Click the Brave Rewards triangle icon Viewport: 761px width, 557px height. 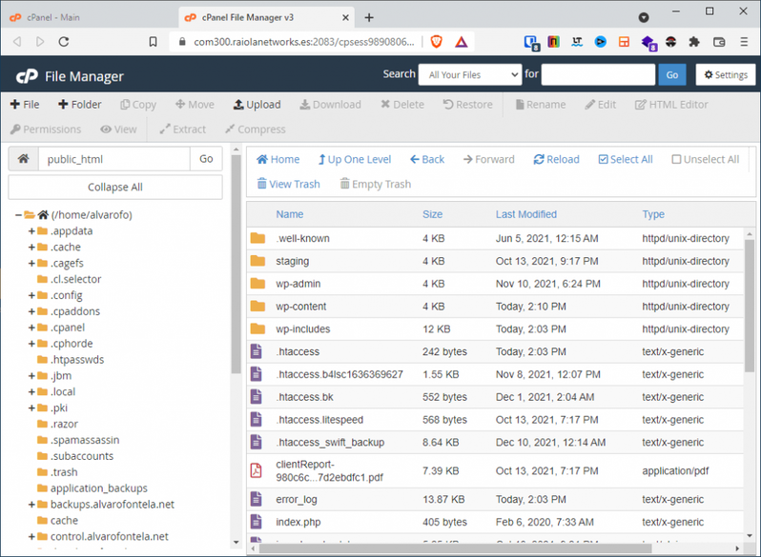tap(461, 42)
